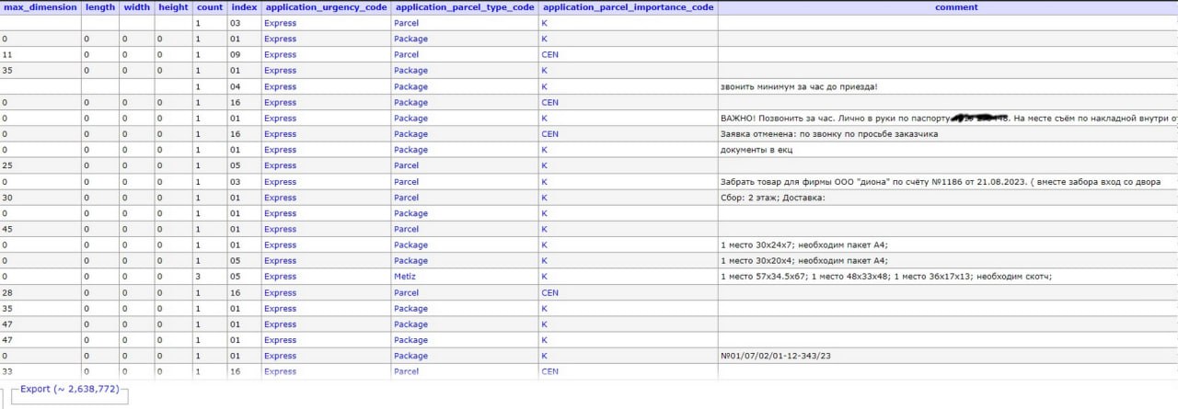
Task: Click the comment starting with "Заявка отменена"
Action: click(828, 134)
